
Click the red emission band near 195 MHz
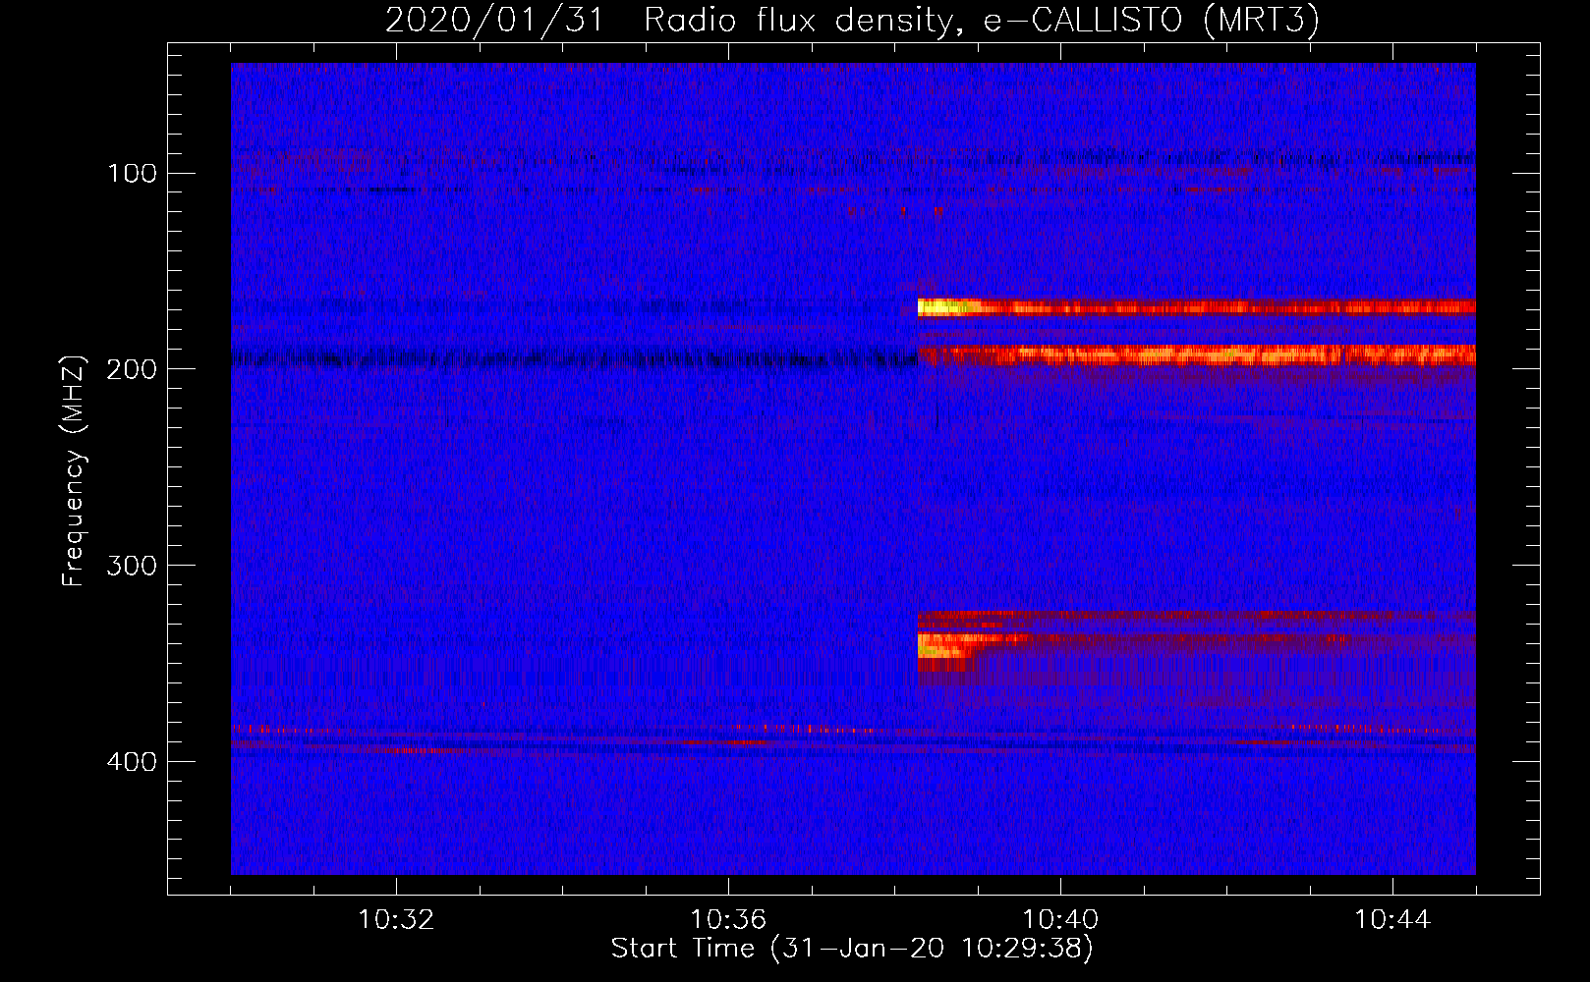click(x=1196, y=355)
